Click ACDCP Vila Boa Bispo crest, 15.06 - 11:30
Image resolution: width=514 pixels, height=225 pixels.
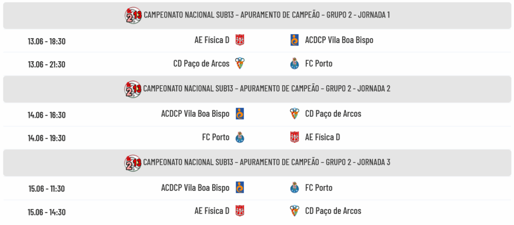[240, 188]
